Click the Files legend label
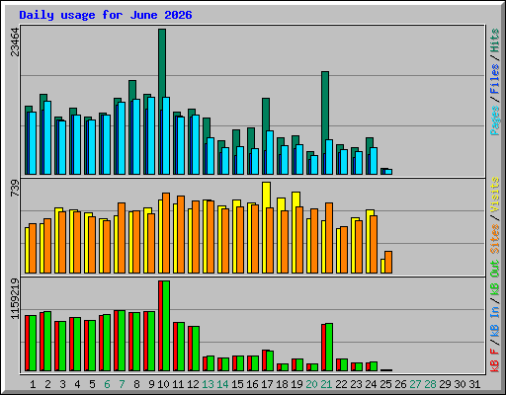The image size is (506, 395). coord(495,79)
